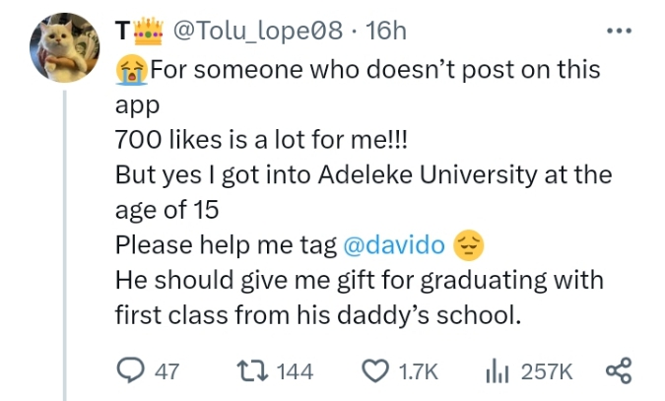Click the 47 replies count
The width and height of the screenshot is (665, 401).
tap(167, 371)
